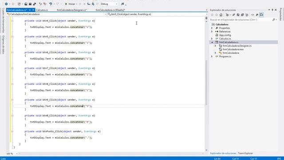Select the Calculadora project node
The image size is (284, 160).
tap(222, 24)
